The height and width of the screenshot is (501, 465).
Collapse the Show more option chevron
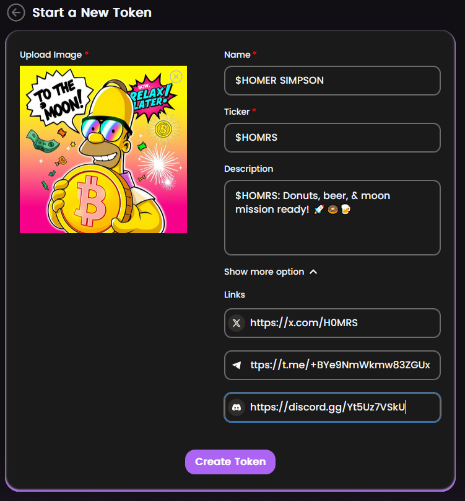(x=313, y=272)
